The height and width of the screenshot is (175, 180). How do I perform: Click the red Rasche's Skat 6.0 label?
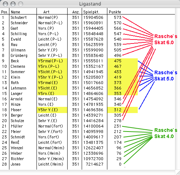(166, 39)
